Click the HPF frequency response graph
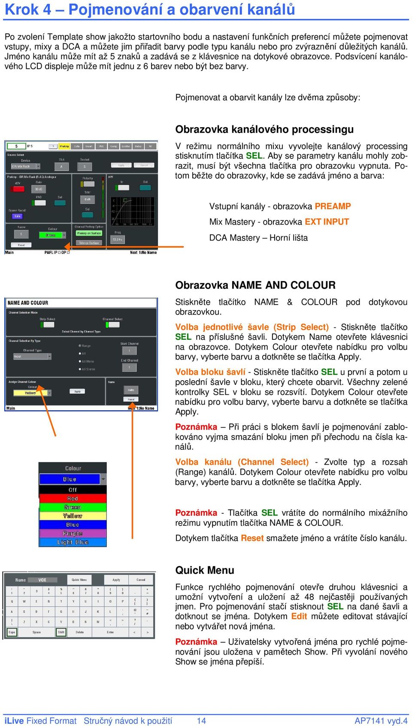412x726 pixels. [133, 211]
